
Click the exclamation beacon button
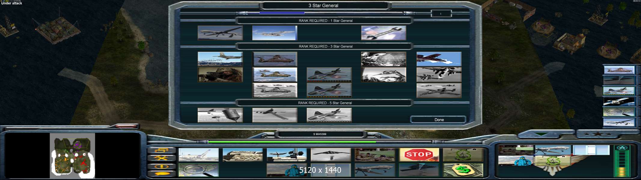[x=161, y=166]
